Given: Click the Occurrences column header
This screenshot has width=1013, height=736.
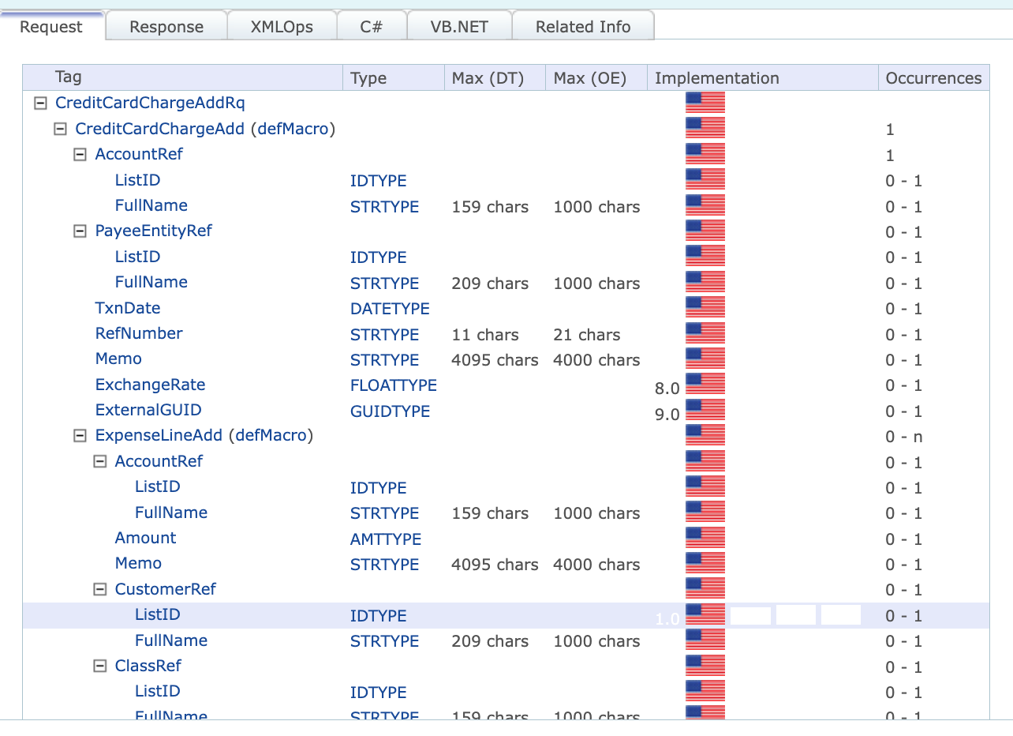Looking at the screenshot, I should point(934,77).
